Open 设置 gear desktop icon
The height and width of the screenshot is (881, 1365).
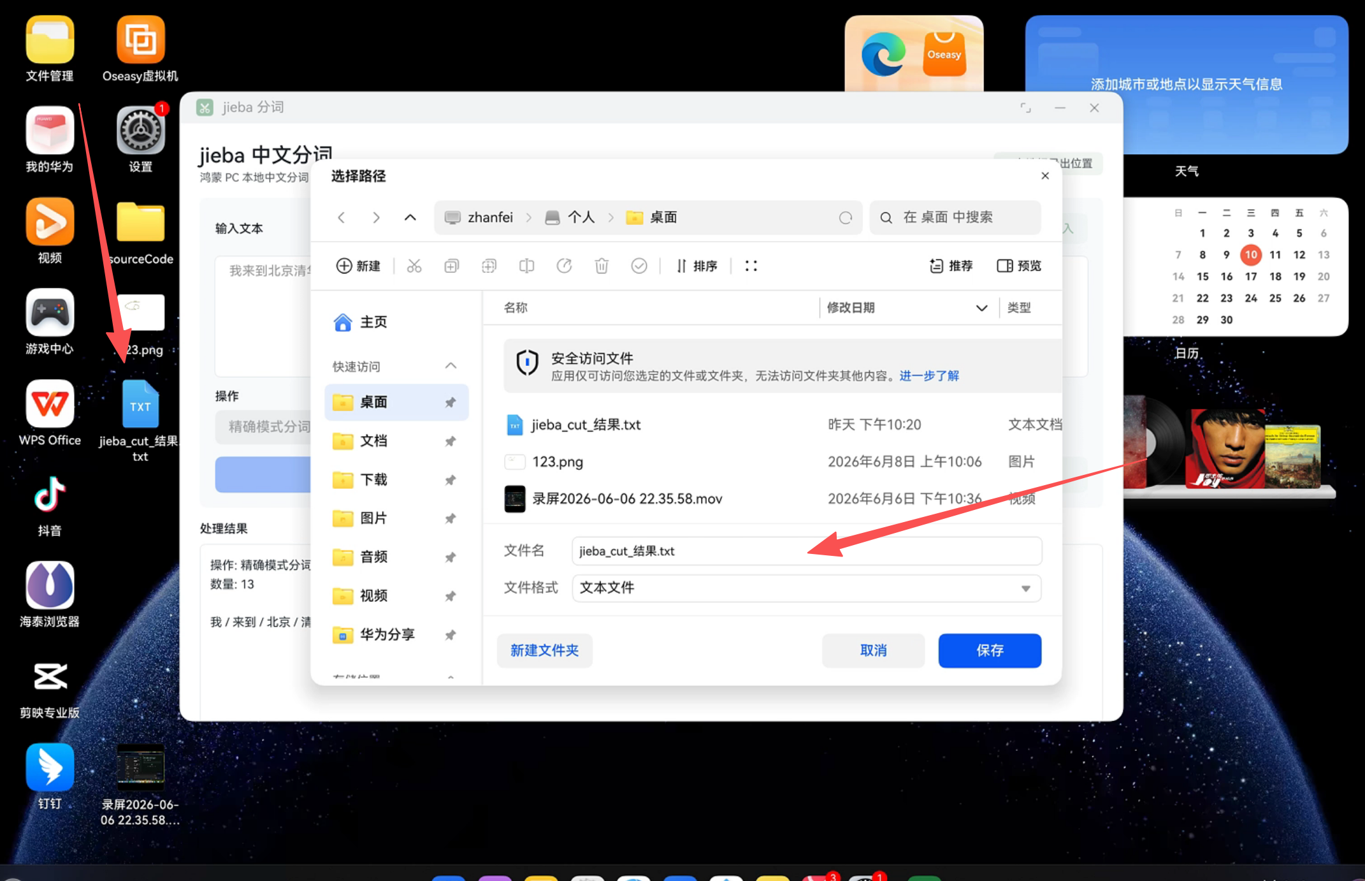point(141,139)
